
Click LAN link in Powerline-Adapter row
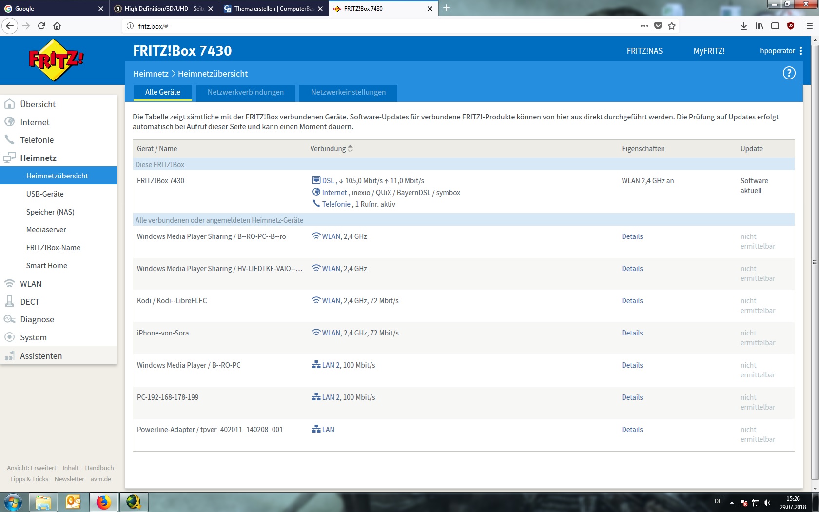(328, 430)
